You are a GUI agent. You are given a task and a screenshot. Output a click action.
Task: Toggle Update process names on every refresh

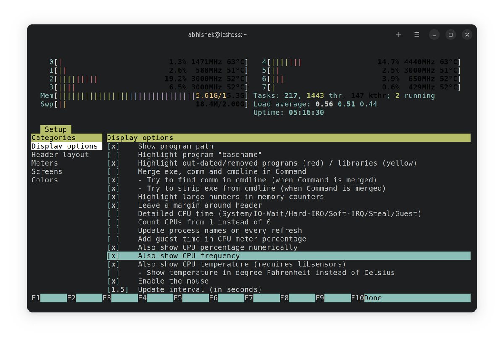pos(113,230)
